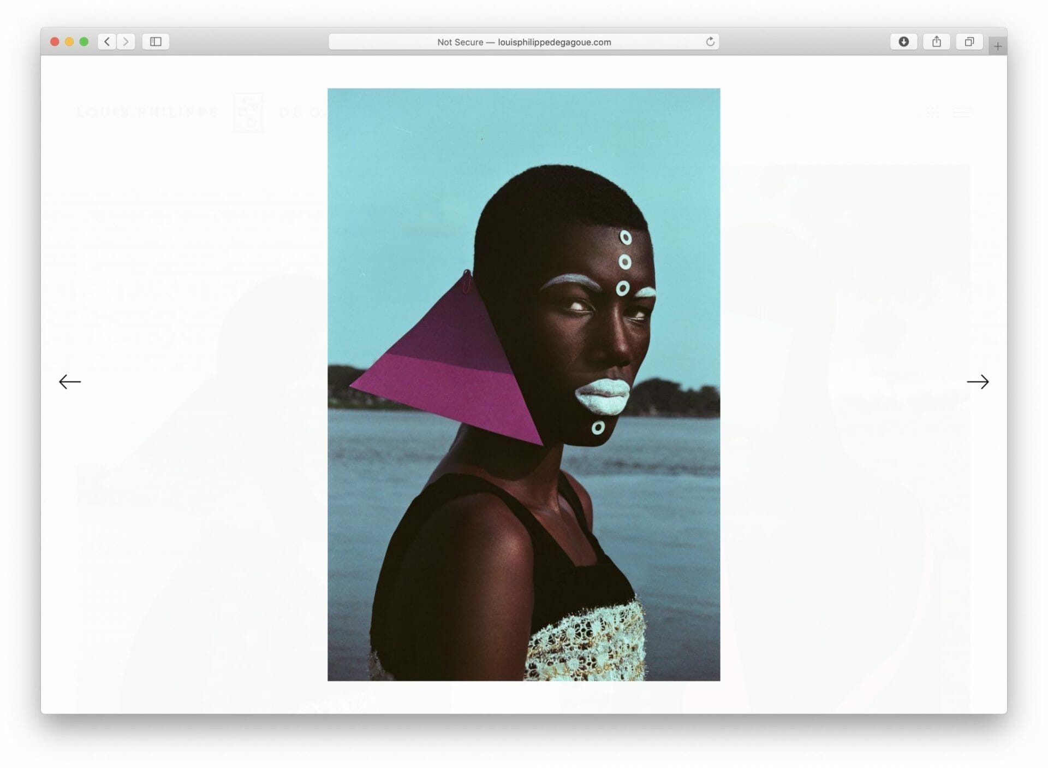The width and height of the screenshot is (1048, 768).
Task: Click Safari's forward navigation button
Action: click(126, 42)
